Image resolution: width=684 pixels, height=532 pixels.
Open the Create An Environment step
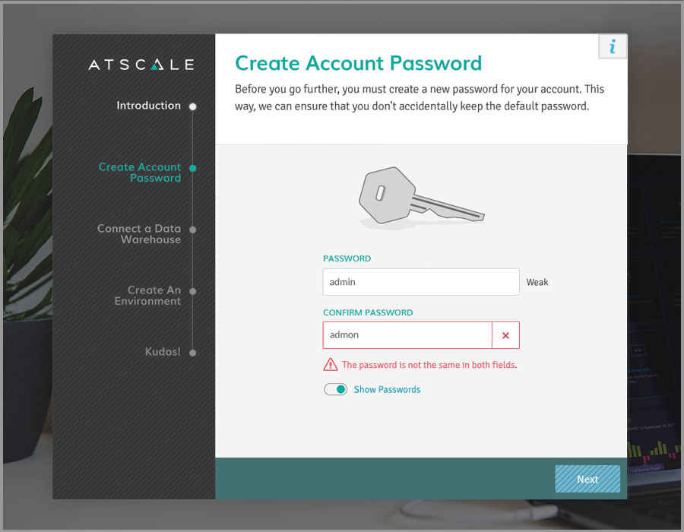[147, 295]
